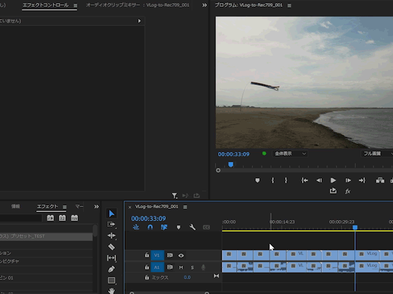
Task: Toggle V1 track eye visibility
Action: (181, 255)
